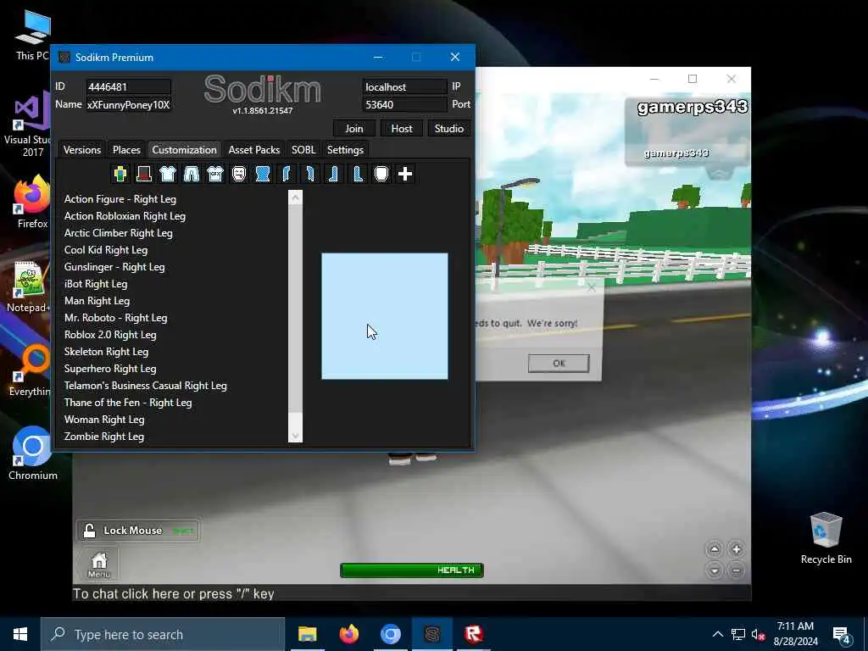The height and width of the screenshot is (651, 868).
Task: Open the Settings tab
Action: click(x=346, y=150)
